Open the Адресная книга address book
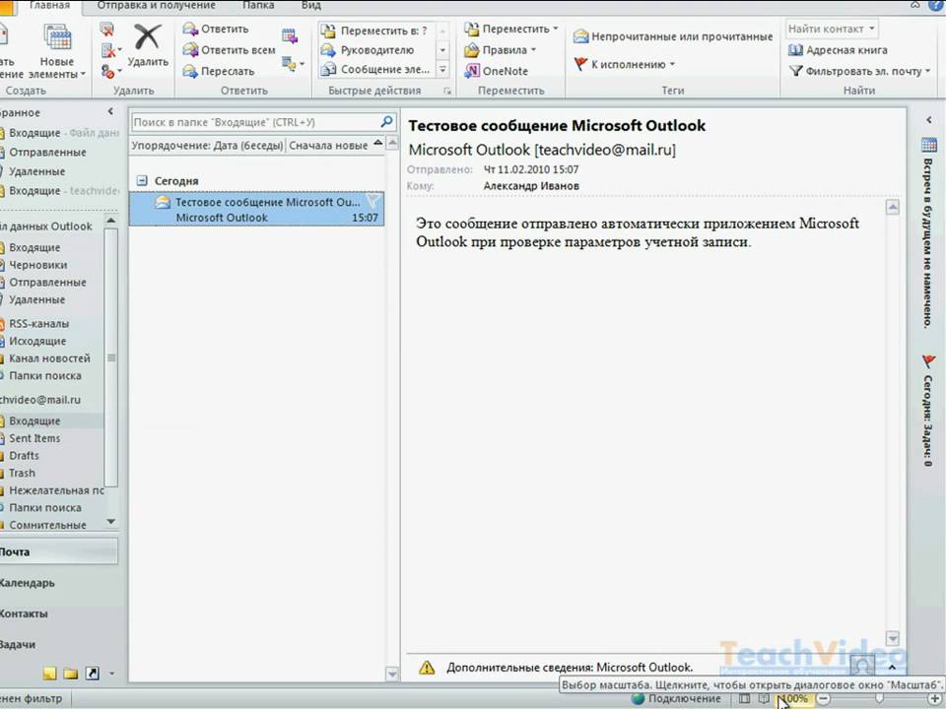946x709 pixels. click(x=838, y=50)
